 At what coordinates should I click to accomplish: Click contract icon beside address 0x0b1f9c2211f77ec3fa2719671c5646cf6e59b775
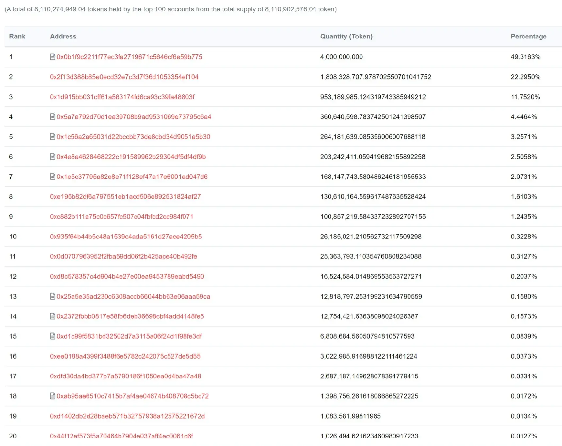(x=52, y=57)
